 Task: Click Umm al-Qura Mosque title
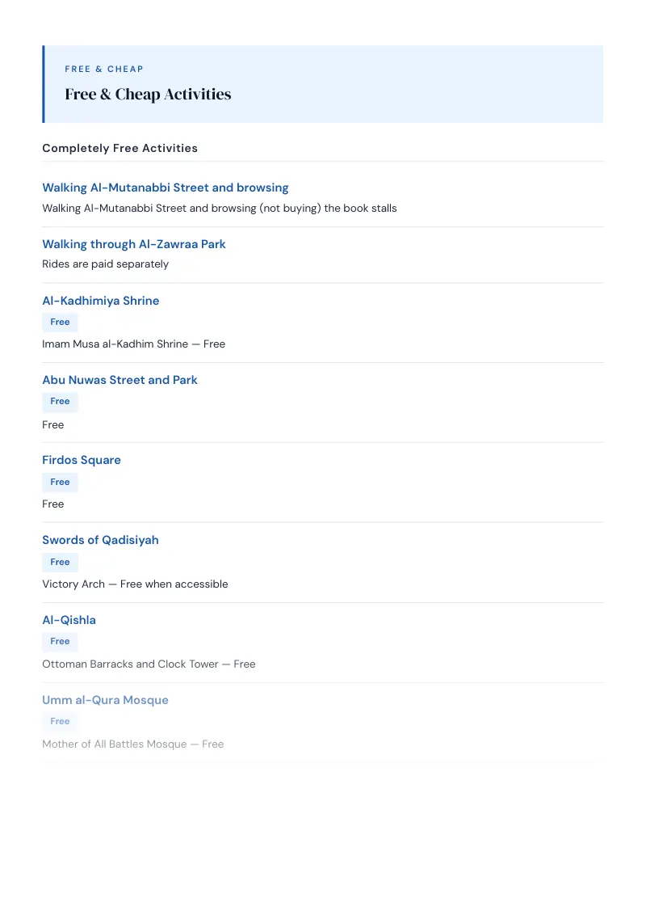[105, 700]
